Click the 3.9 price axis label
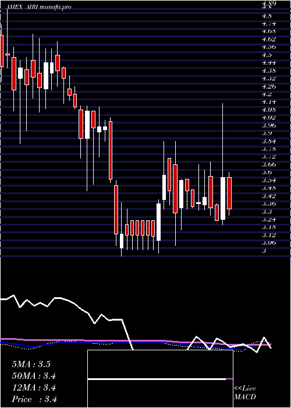Image resolution: width=291 pixels, height=408 pixels. pyautogui.click(x=267, y=133)
